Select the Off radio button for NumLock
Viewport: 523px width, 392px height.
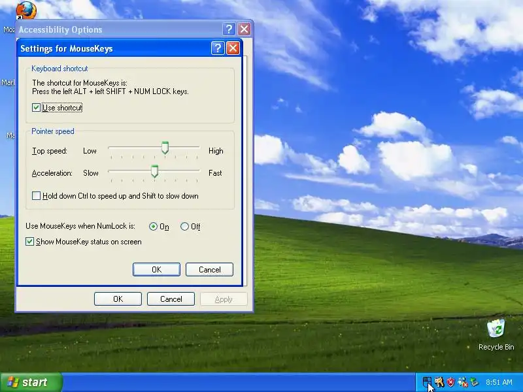[184, 227]
